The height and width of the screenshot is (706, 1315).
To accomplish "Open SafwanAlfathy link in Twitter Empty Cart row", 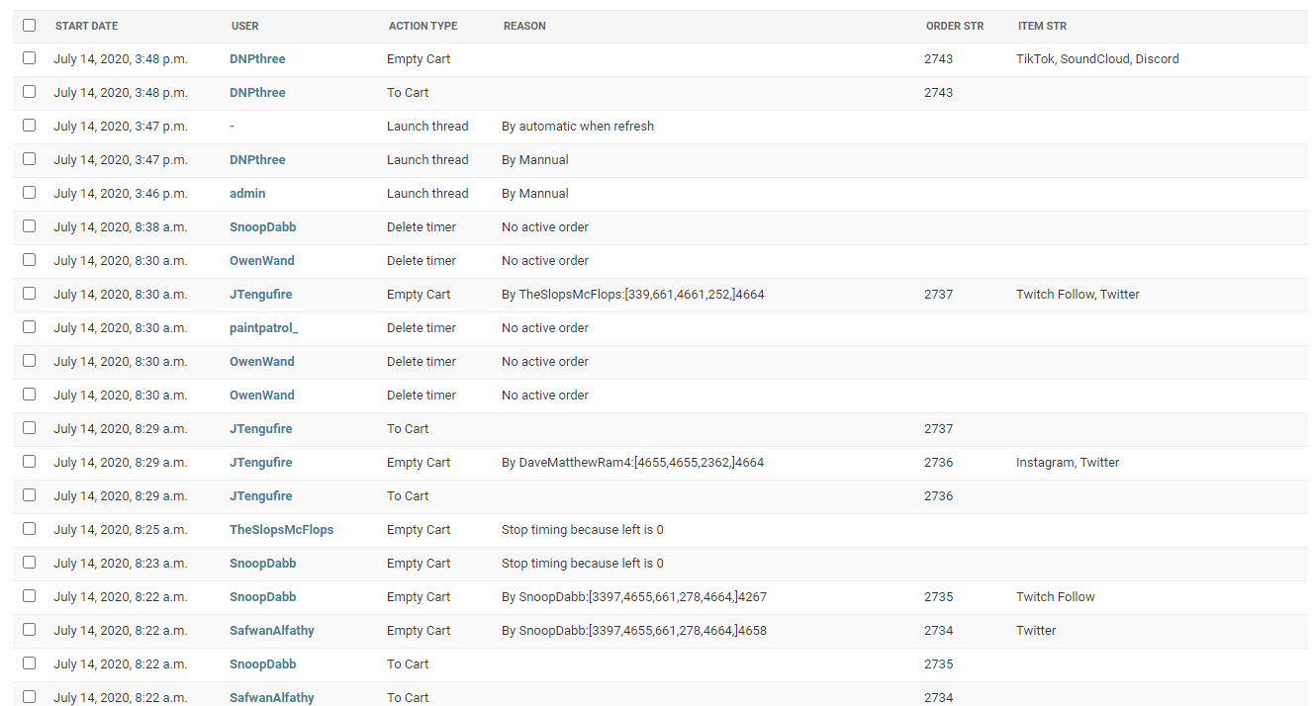I will [272, 630].
